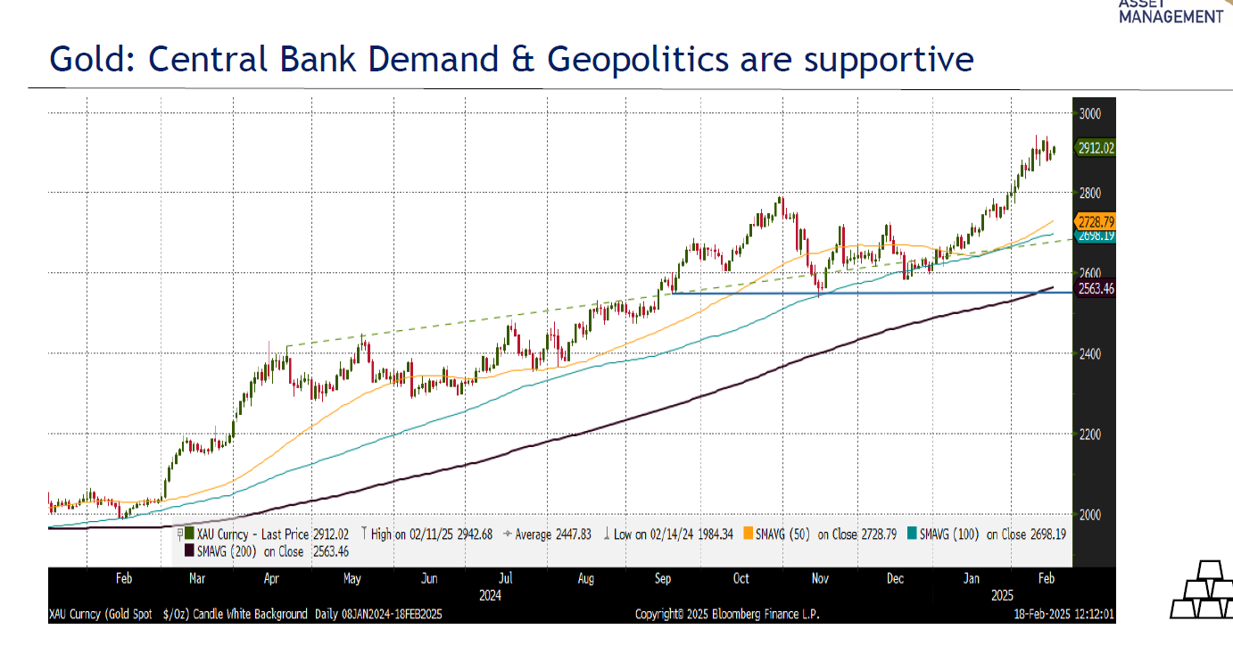Click the gold bars icon
The height and width of the screenshot is (646, 1233).
(x=1200, y=591)
